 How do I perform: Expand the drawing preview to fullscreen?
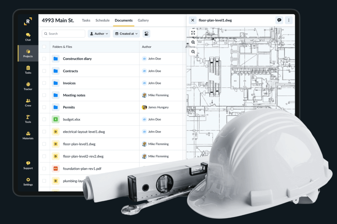tap(193, 33)
